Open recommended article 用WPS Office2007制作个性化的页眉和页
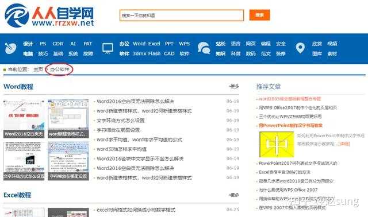 pos(298,108)
